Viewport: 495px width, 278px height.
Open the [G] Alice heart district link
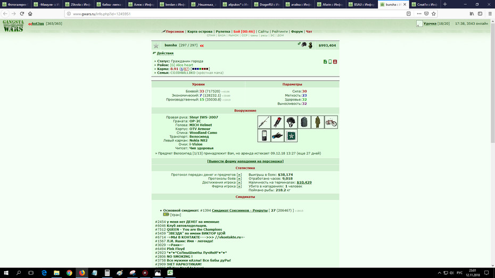click(181, 65)
